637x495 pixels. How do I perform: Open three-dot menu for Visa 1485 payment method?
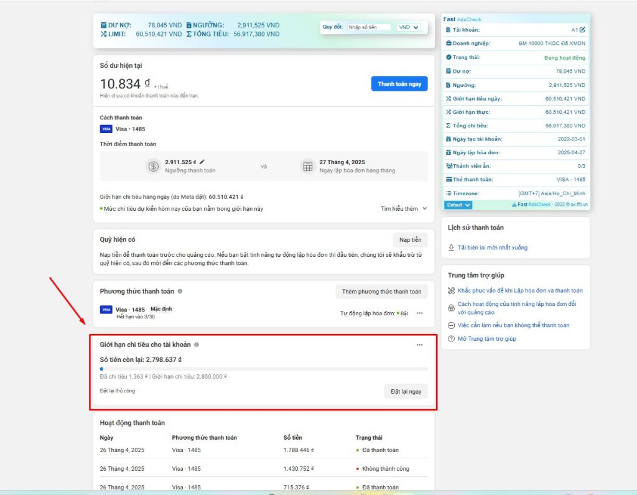tap(420, 313)
